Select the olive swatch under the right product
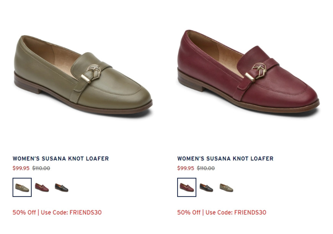Viewport: 333px width, 234px height. pyautogui.click(x=226, y=188)
